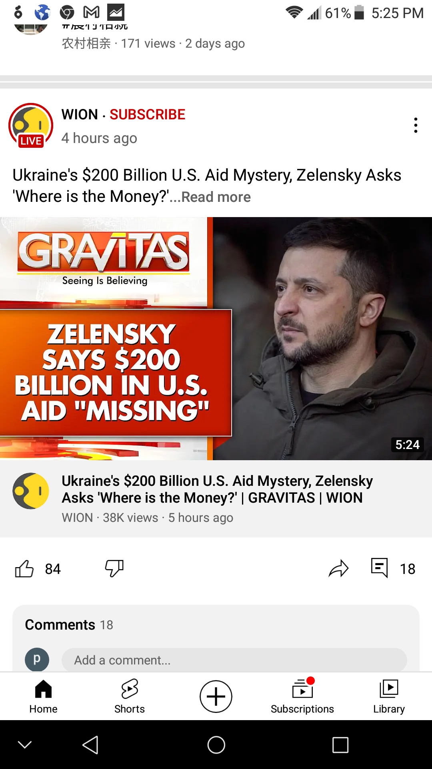Tap the Android recent apps square

tap(340, 745)
